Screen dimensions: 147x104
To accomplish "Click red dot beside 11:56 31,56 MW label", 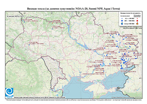I will click(125, 44).
